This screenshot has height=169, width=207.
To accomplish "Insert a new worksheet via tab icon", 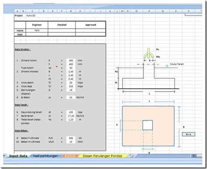I will (131, 156).
